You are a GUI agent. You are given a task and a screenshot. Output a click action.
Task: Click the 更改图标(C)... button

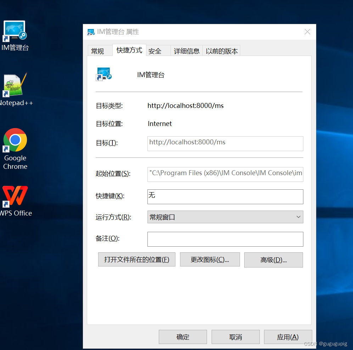click(x=210, y=259)
